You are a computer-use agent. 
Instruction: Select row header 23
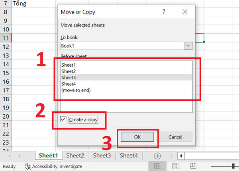click(x=6, y=142)
